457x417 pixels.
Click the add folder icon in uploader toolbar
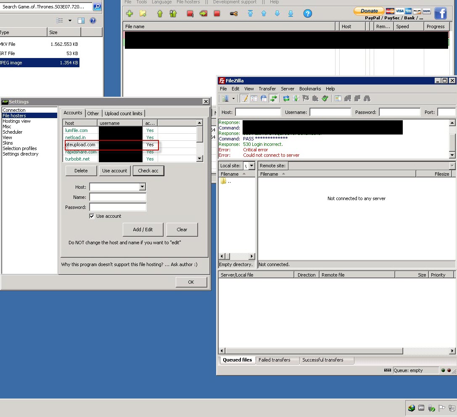143,13
